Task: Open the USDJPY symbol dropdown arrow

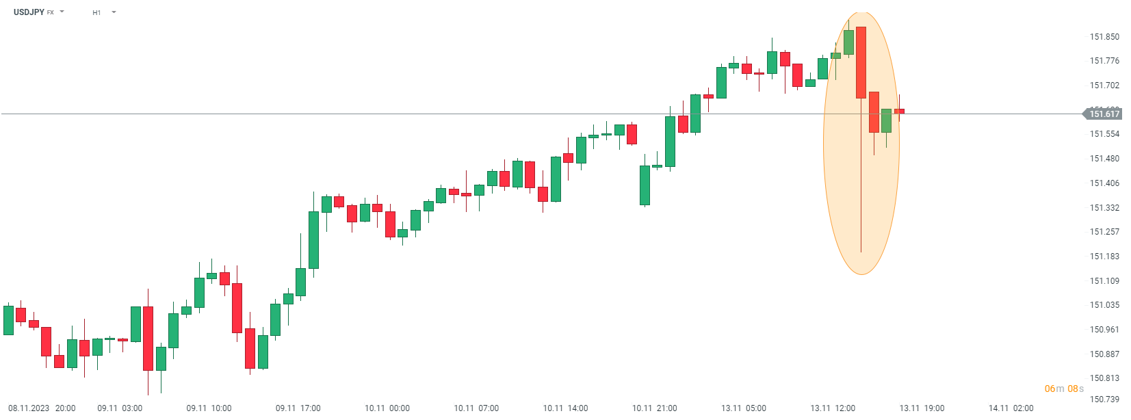Action: click(62, 12)
